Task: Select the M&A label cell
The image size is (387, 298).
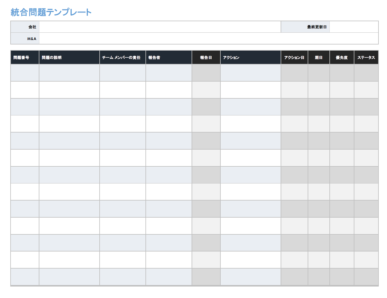Action: (25, 39)
